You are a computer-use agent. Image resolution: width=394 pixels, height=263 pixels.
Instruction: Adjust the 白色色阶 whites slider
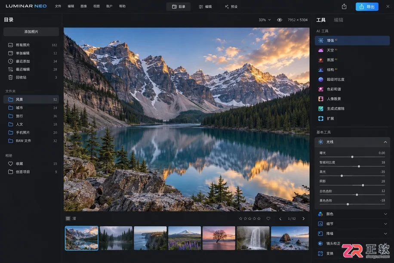coord(352,195)
